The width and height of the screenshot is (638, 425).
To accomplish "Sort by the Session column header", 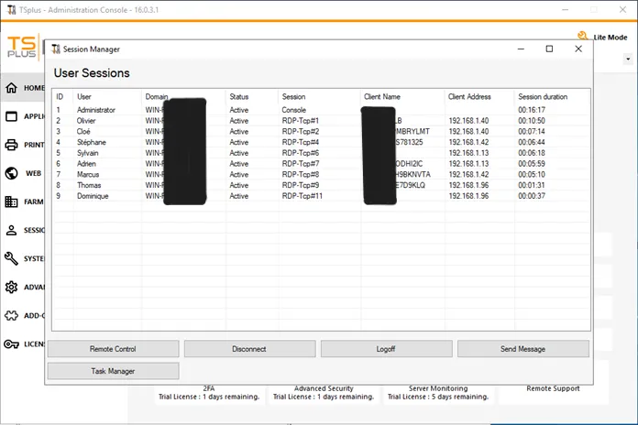I will 293,97.
